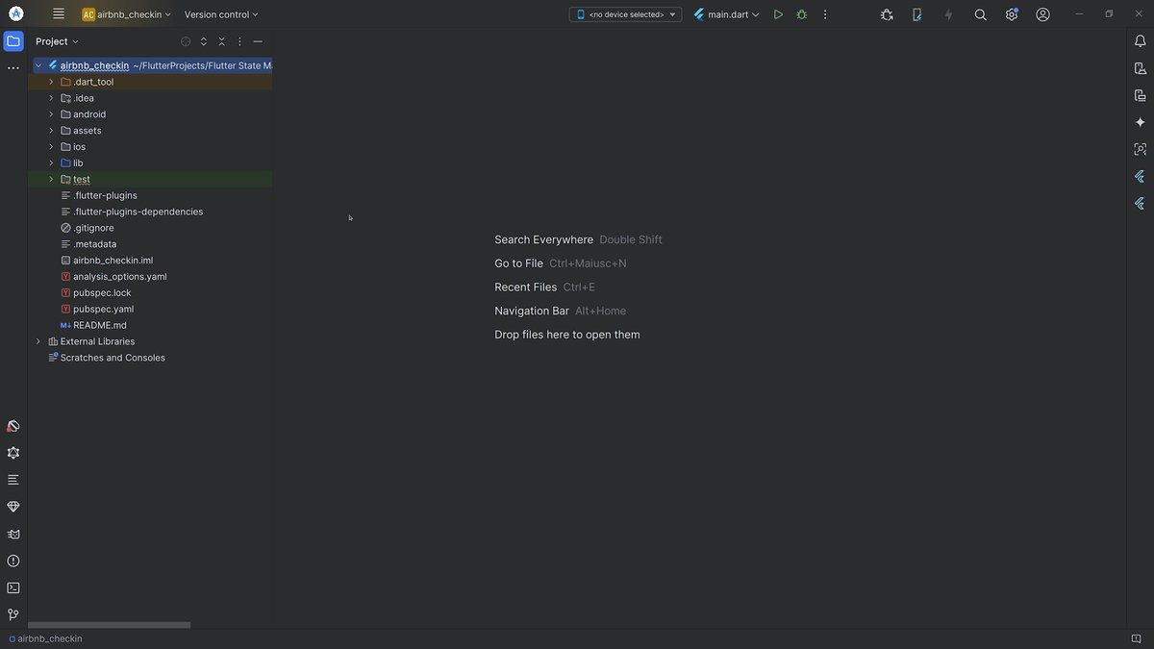1154x649 pixels.
Task: Open the main hamburger menu
Action: (x=59, y=14)
